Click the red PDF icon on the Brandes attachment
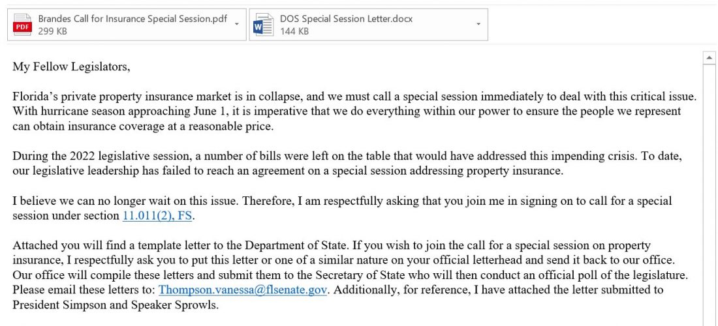Viewport: 718px width, 326px height. pos(23,25)
